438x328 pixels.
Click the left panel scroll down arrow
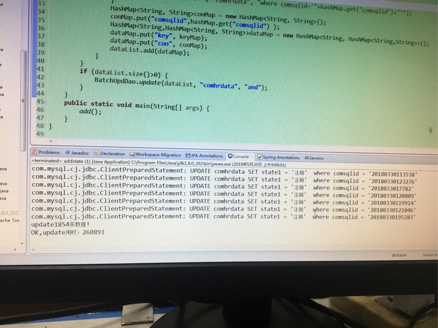(x=22, y=243)
